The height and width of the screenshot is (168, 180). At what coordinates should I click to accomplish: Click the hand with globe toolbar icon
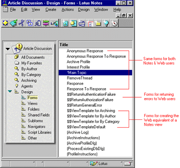54,23
